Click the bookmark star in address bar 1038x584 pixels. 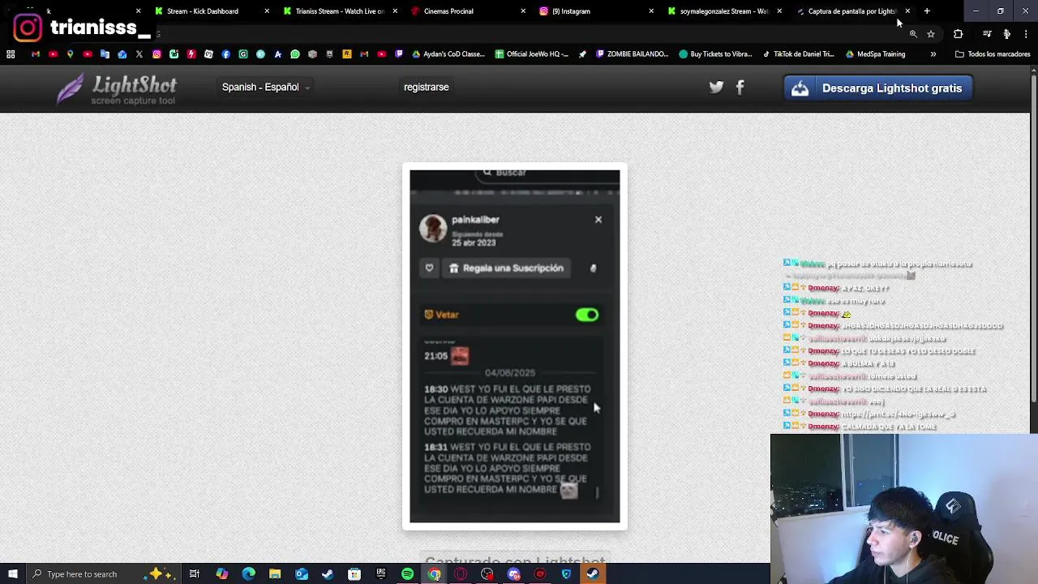pyautogui.click(x=931, y=34)
